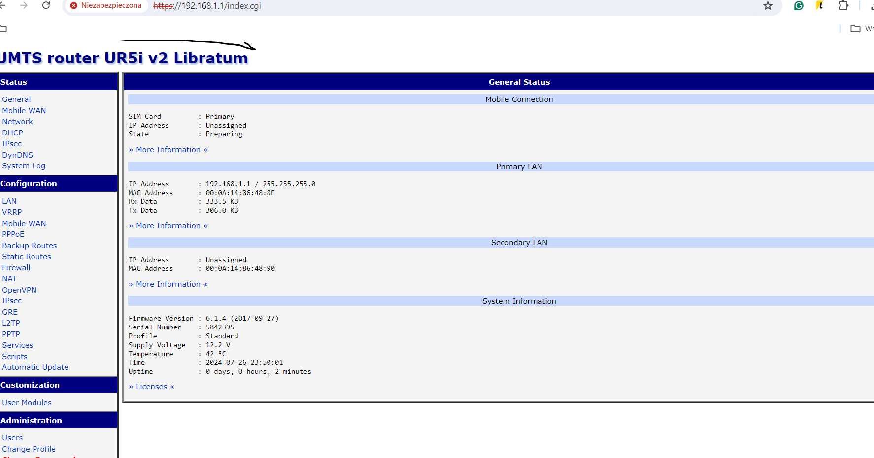Screen dimensions: 874x458
Task: Open Automatic Update settings
Action: pyautogui.click(x=35, y=367)
